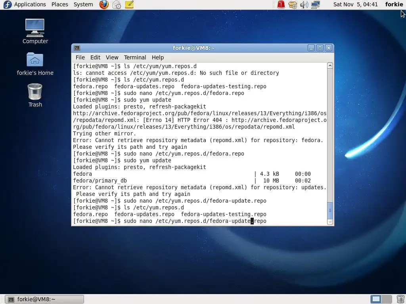Click the terminal title bar forkie@VM8:~
The image size is (406, 304).
193,48
